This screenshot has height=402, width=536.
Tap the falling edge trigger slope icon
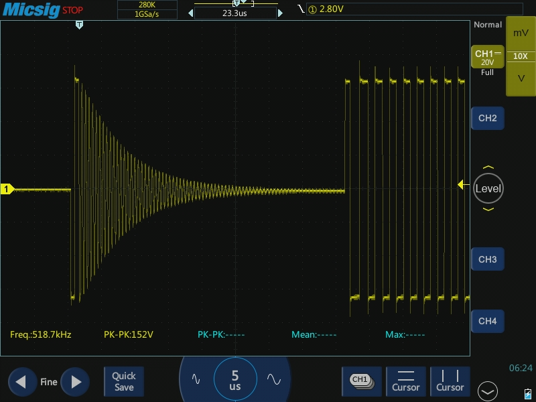coord(301,9)
